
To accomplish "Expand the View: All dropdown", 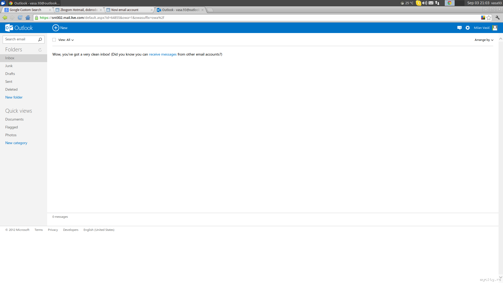I will (66, 40).
